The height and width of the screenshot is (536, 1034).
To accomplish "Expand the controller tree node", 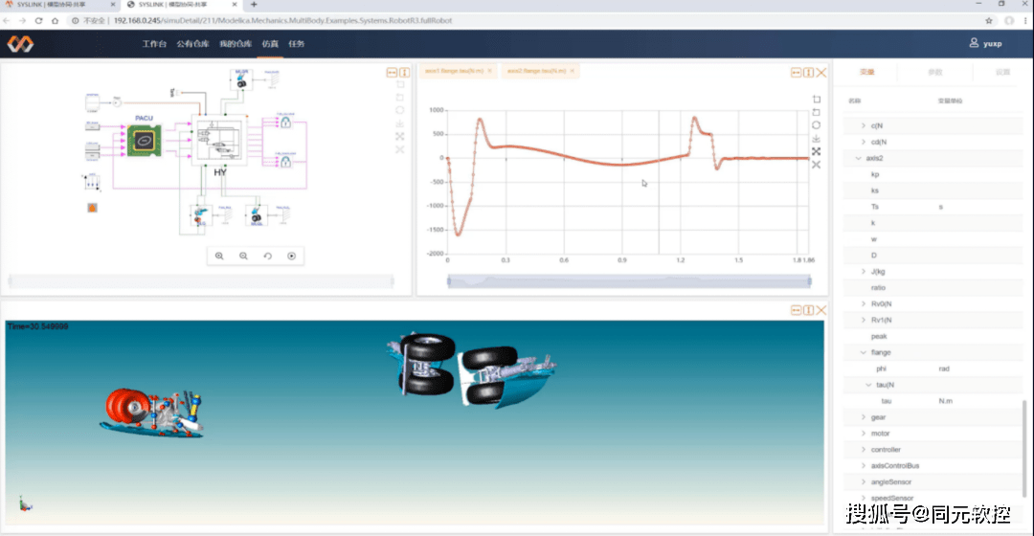I will click(x=864, y=450).
